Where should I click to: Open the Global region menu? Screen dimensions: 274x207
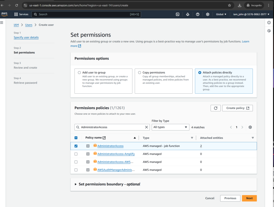(221, 14)
